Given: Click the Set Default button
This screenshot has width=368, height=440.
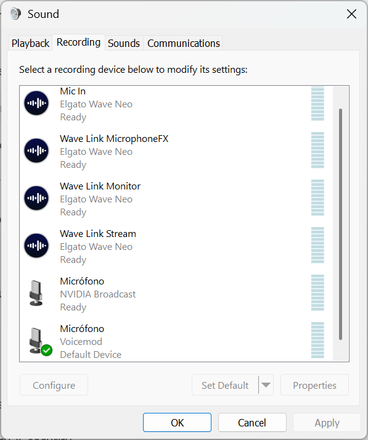Looking at the screenshot, I should pos(225,385).
